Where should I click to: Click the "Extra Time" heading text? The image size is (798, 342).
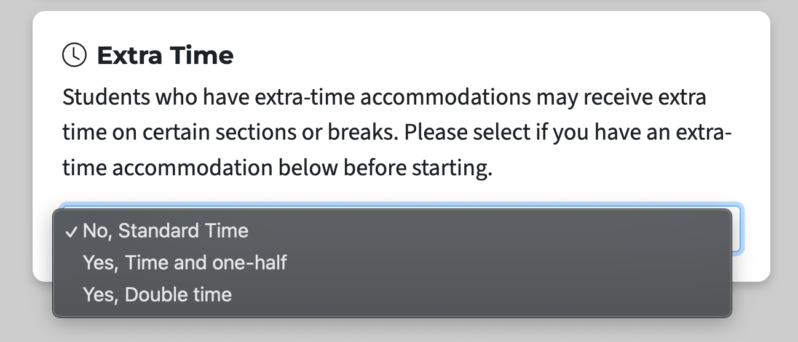pos(165,55)
